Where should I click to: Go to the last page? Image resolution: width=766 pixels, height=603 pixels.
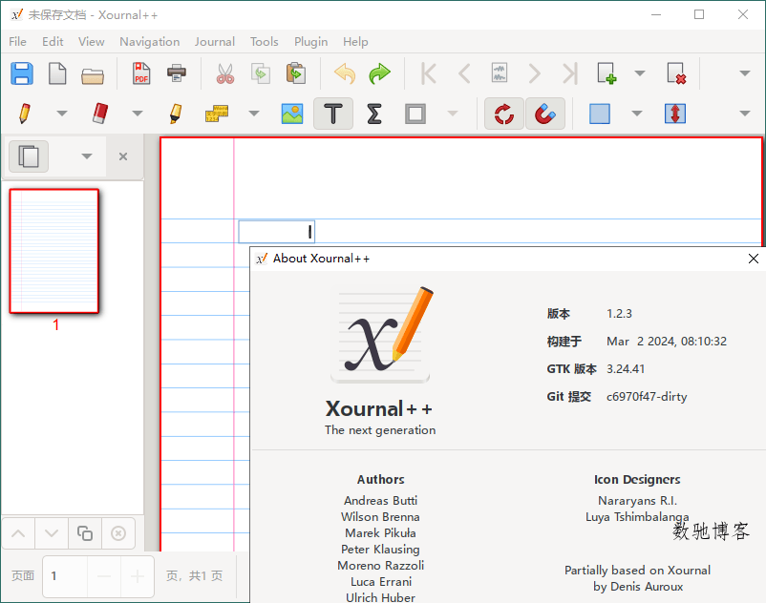tap(569, 73)
